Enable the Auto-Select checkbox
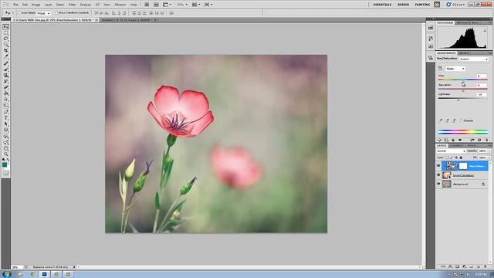 click(19, 13)
